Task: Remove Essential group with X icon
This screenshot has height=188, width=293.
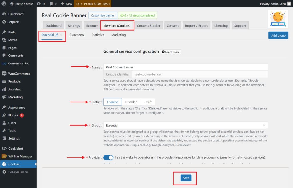Action: (61, 35)
